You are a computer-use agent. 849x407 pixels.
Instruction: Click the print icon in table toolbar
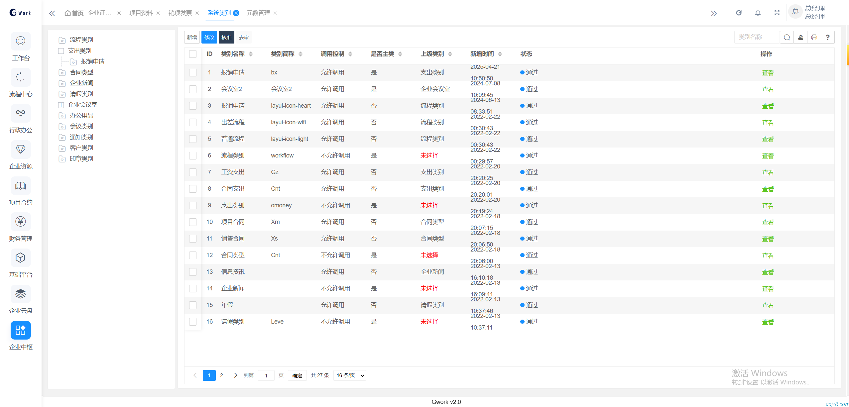click(x=814, y=37)
